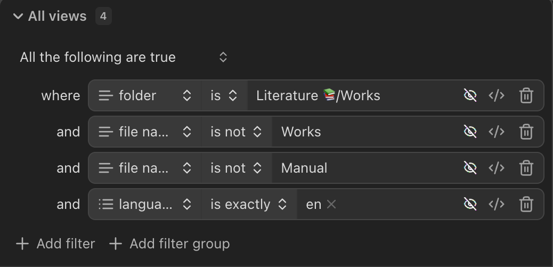Screen dimensions: 553x267
Task: Open code editor for Works filter
Action: (x=497, y=132)
